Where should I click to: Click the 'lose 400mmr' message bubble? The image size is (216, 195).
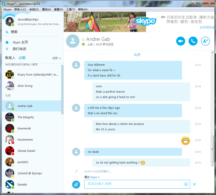(x=133, y=70)
